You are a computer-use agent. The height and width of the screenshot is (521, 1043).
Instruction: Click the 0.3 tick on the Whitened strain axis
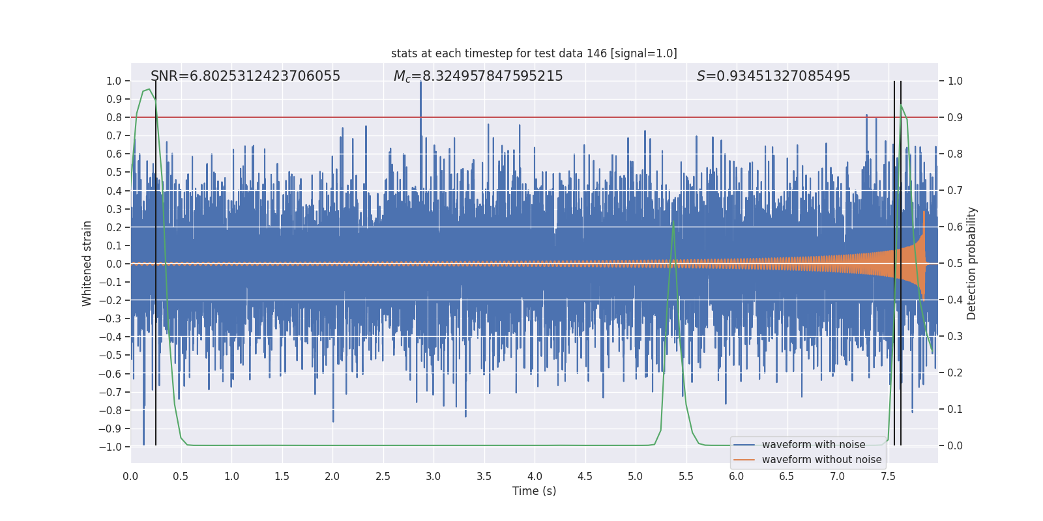pyautogui.click(x=114, y=209)
